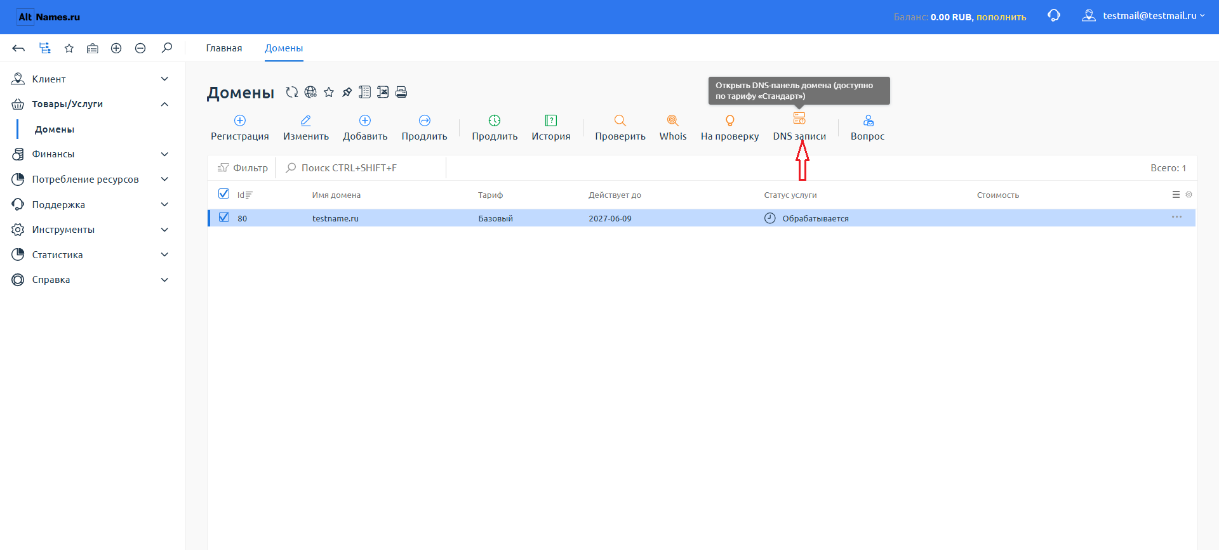The width and height of the screenshot is (1219, 550).
Task: Select the Домены tab
Action: (284, 48)
